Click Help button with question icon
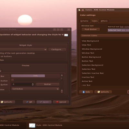The width and height of the screenshot is (129, 129). [x=86, y=92]
